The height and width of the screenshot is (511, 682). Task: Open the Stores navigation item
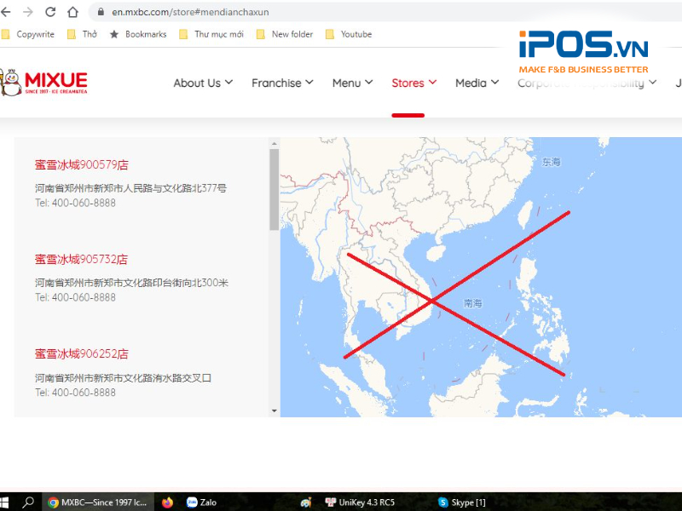[x=413, y=83]
